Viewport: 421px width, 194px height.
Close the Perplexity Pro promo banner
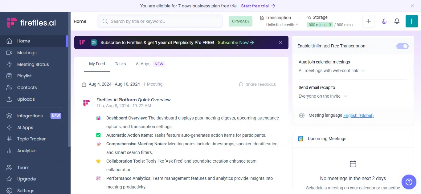[280, 42]
